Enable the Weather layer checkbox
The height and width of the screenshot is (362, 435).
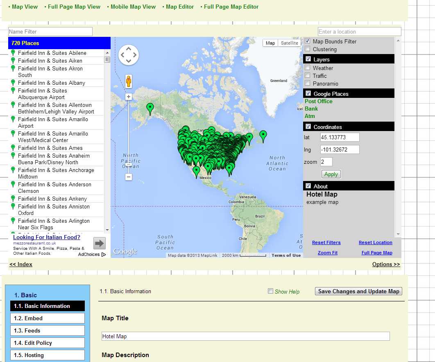pyautogui.click(x=307, y=68)
